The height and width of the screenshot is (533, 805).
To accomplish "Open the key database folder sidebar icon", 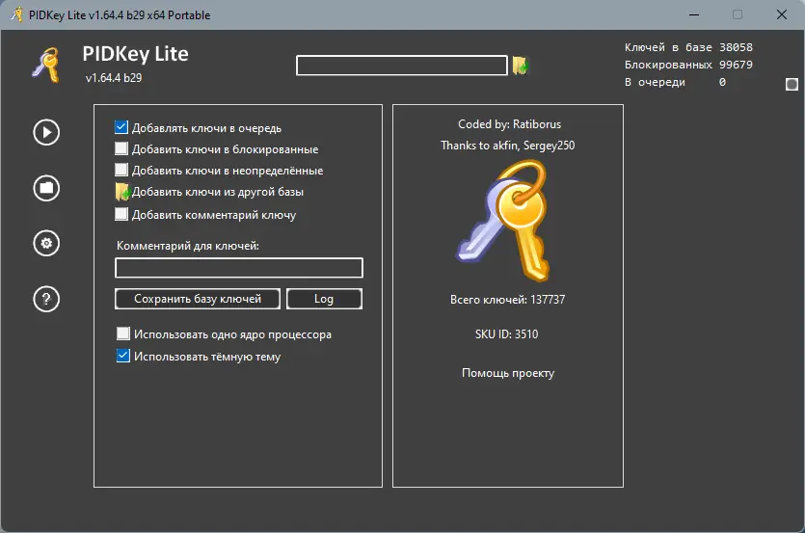I will (x=46, y=188).
